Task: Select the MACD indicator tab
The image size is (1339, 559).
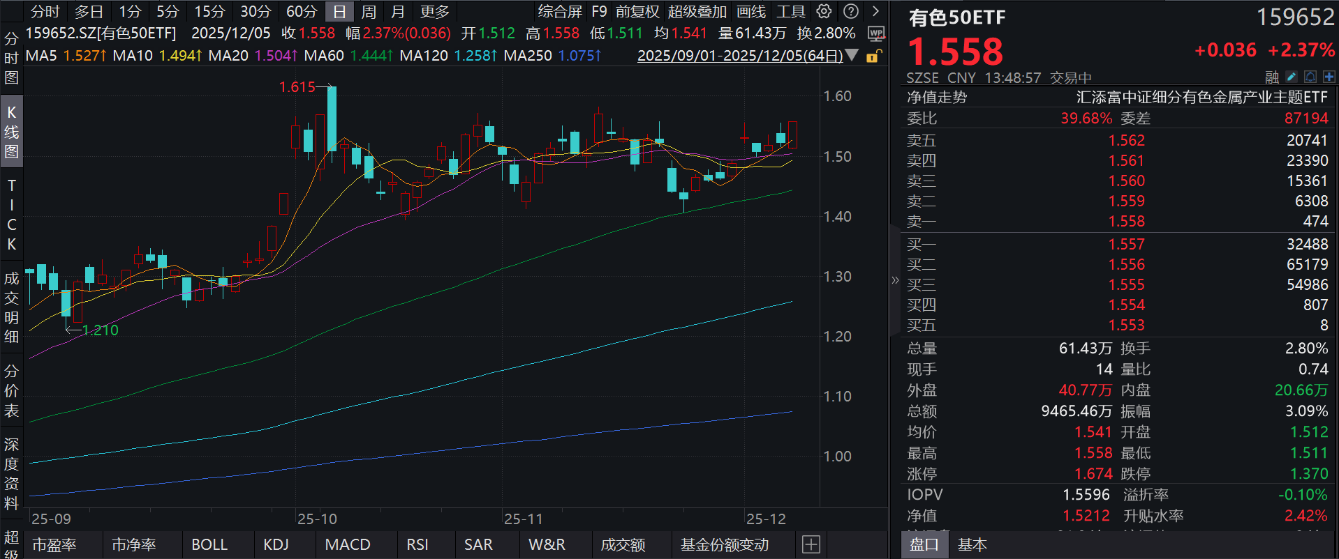Action: point(348,544)
